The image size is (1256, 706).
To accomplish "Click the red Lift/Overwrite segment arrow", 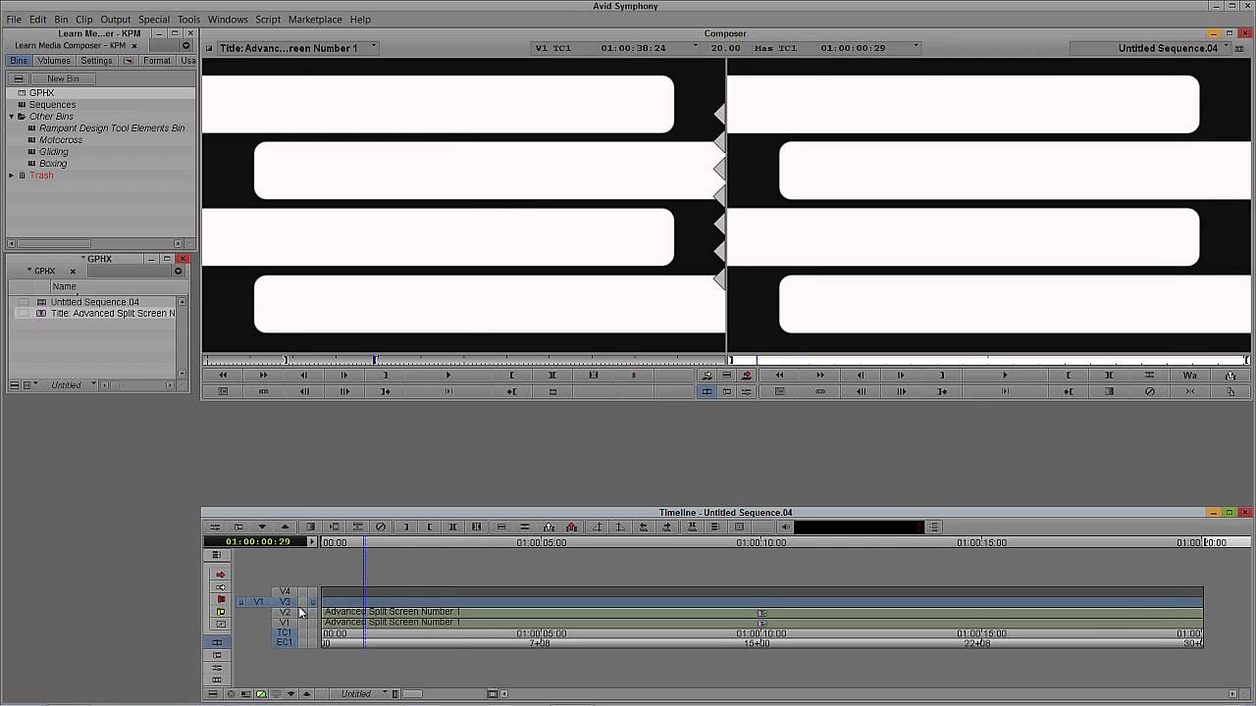I will 220,575.
